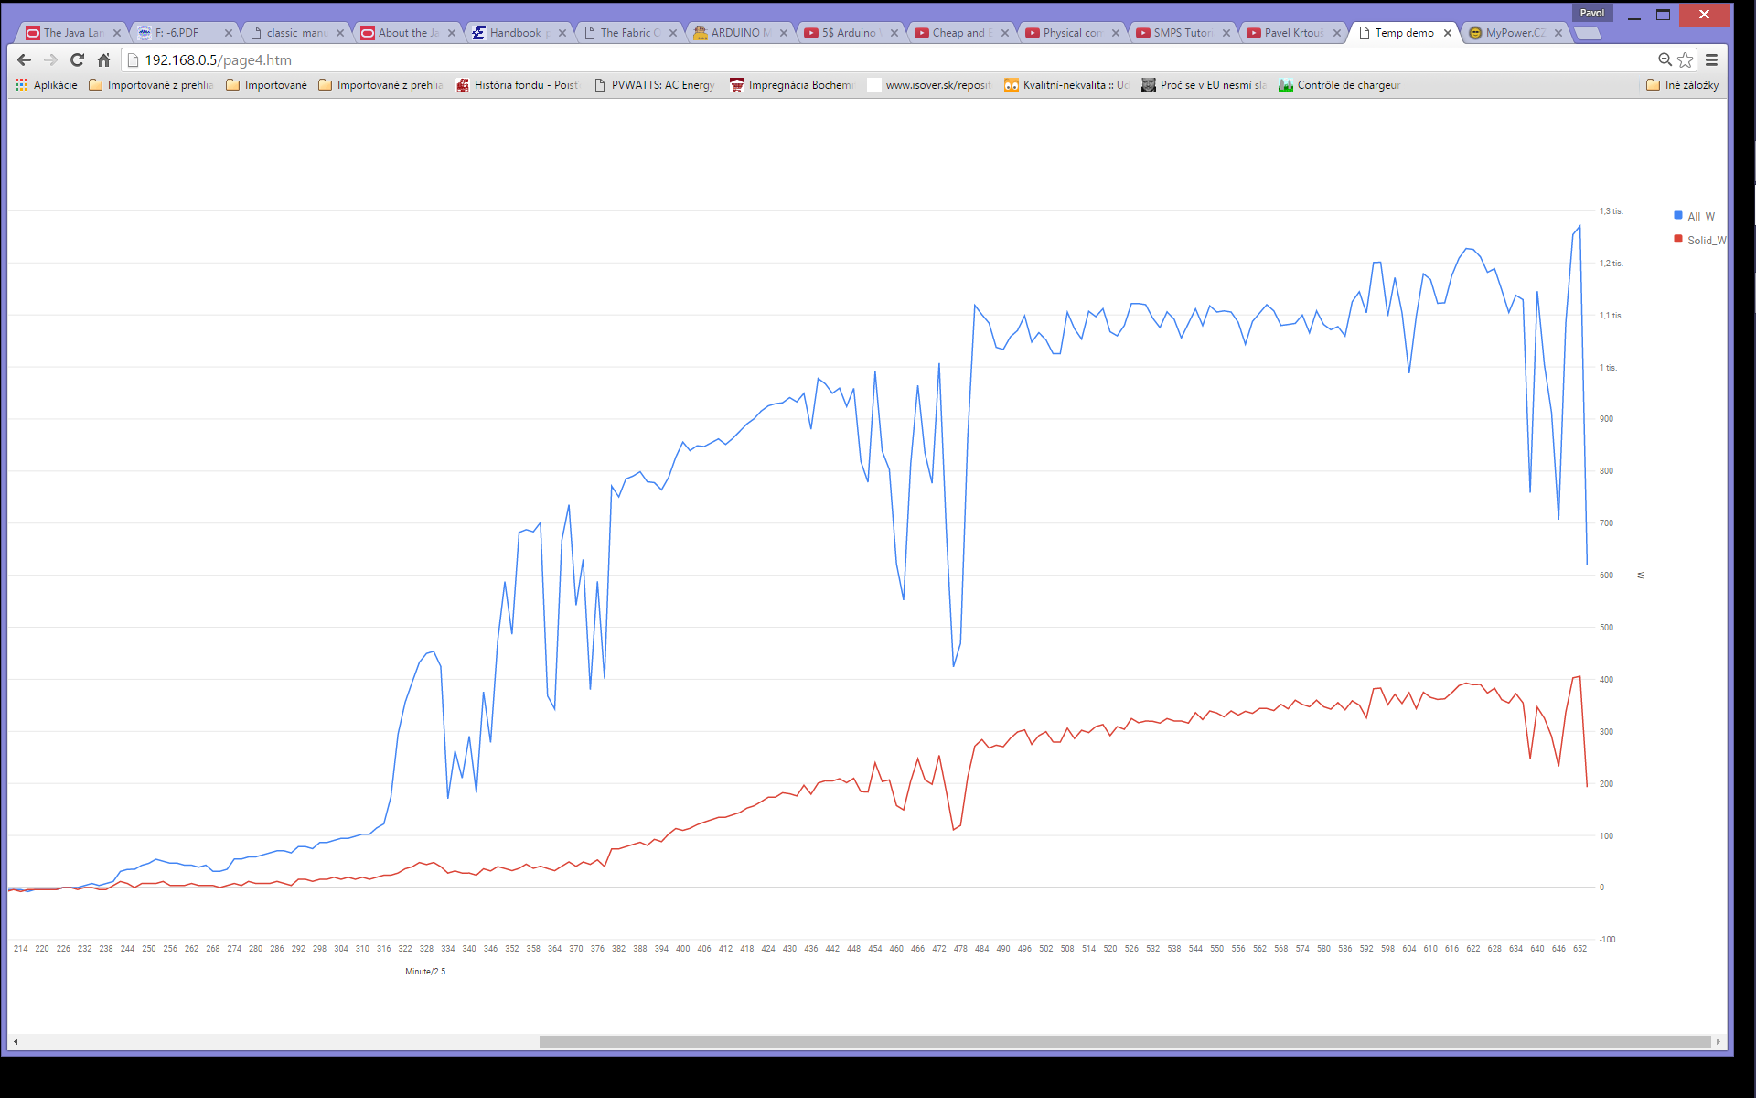
Task: Select the Solid_W legend label
Action: coord(1707,241)
